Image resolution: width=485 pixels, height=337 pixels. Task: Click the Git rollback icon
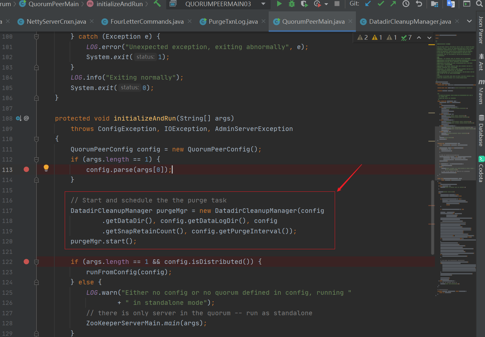[x=419, y=4]
